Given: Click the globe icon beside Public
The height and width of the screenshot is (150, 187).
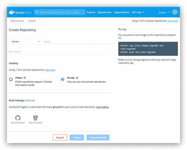Looking at the screenshot, I should click(x=25, y=78).
